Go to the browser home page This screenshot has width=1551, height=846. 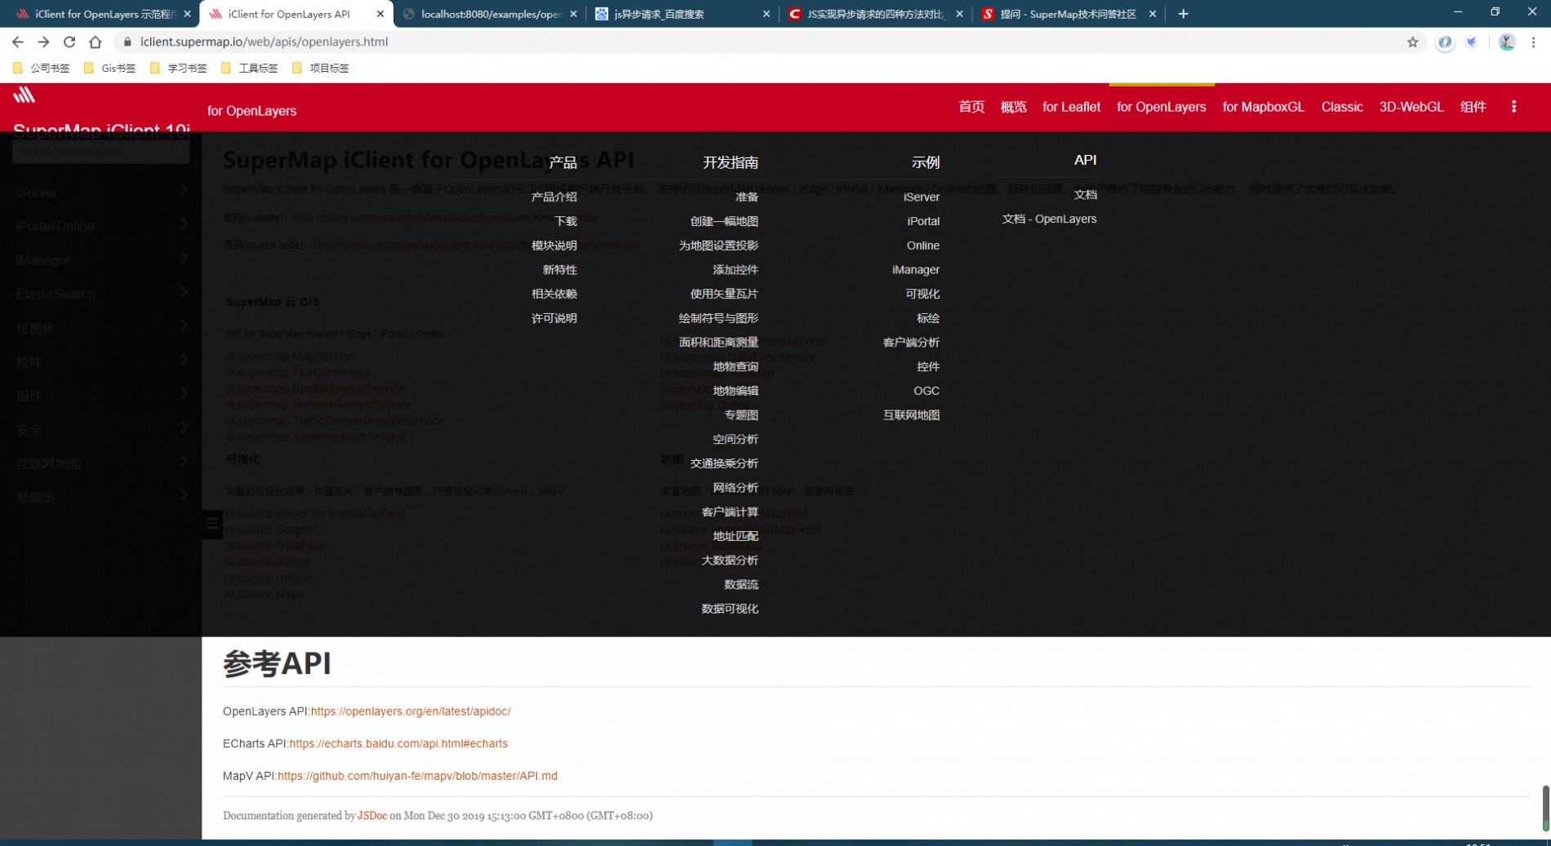click(x=96, y=42)
